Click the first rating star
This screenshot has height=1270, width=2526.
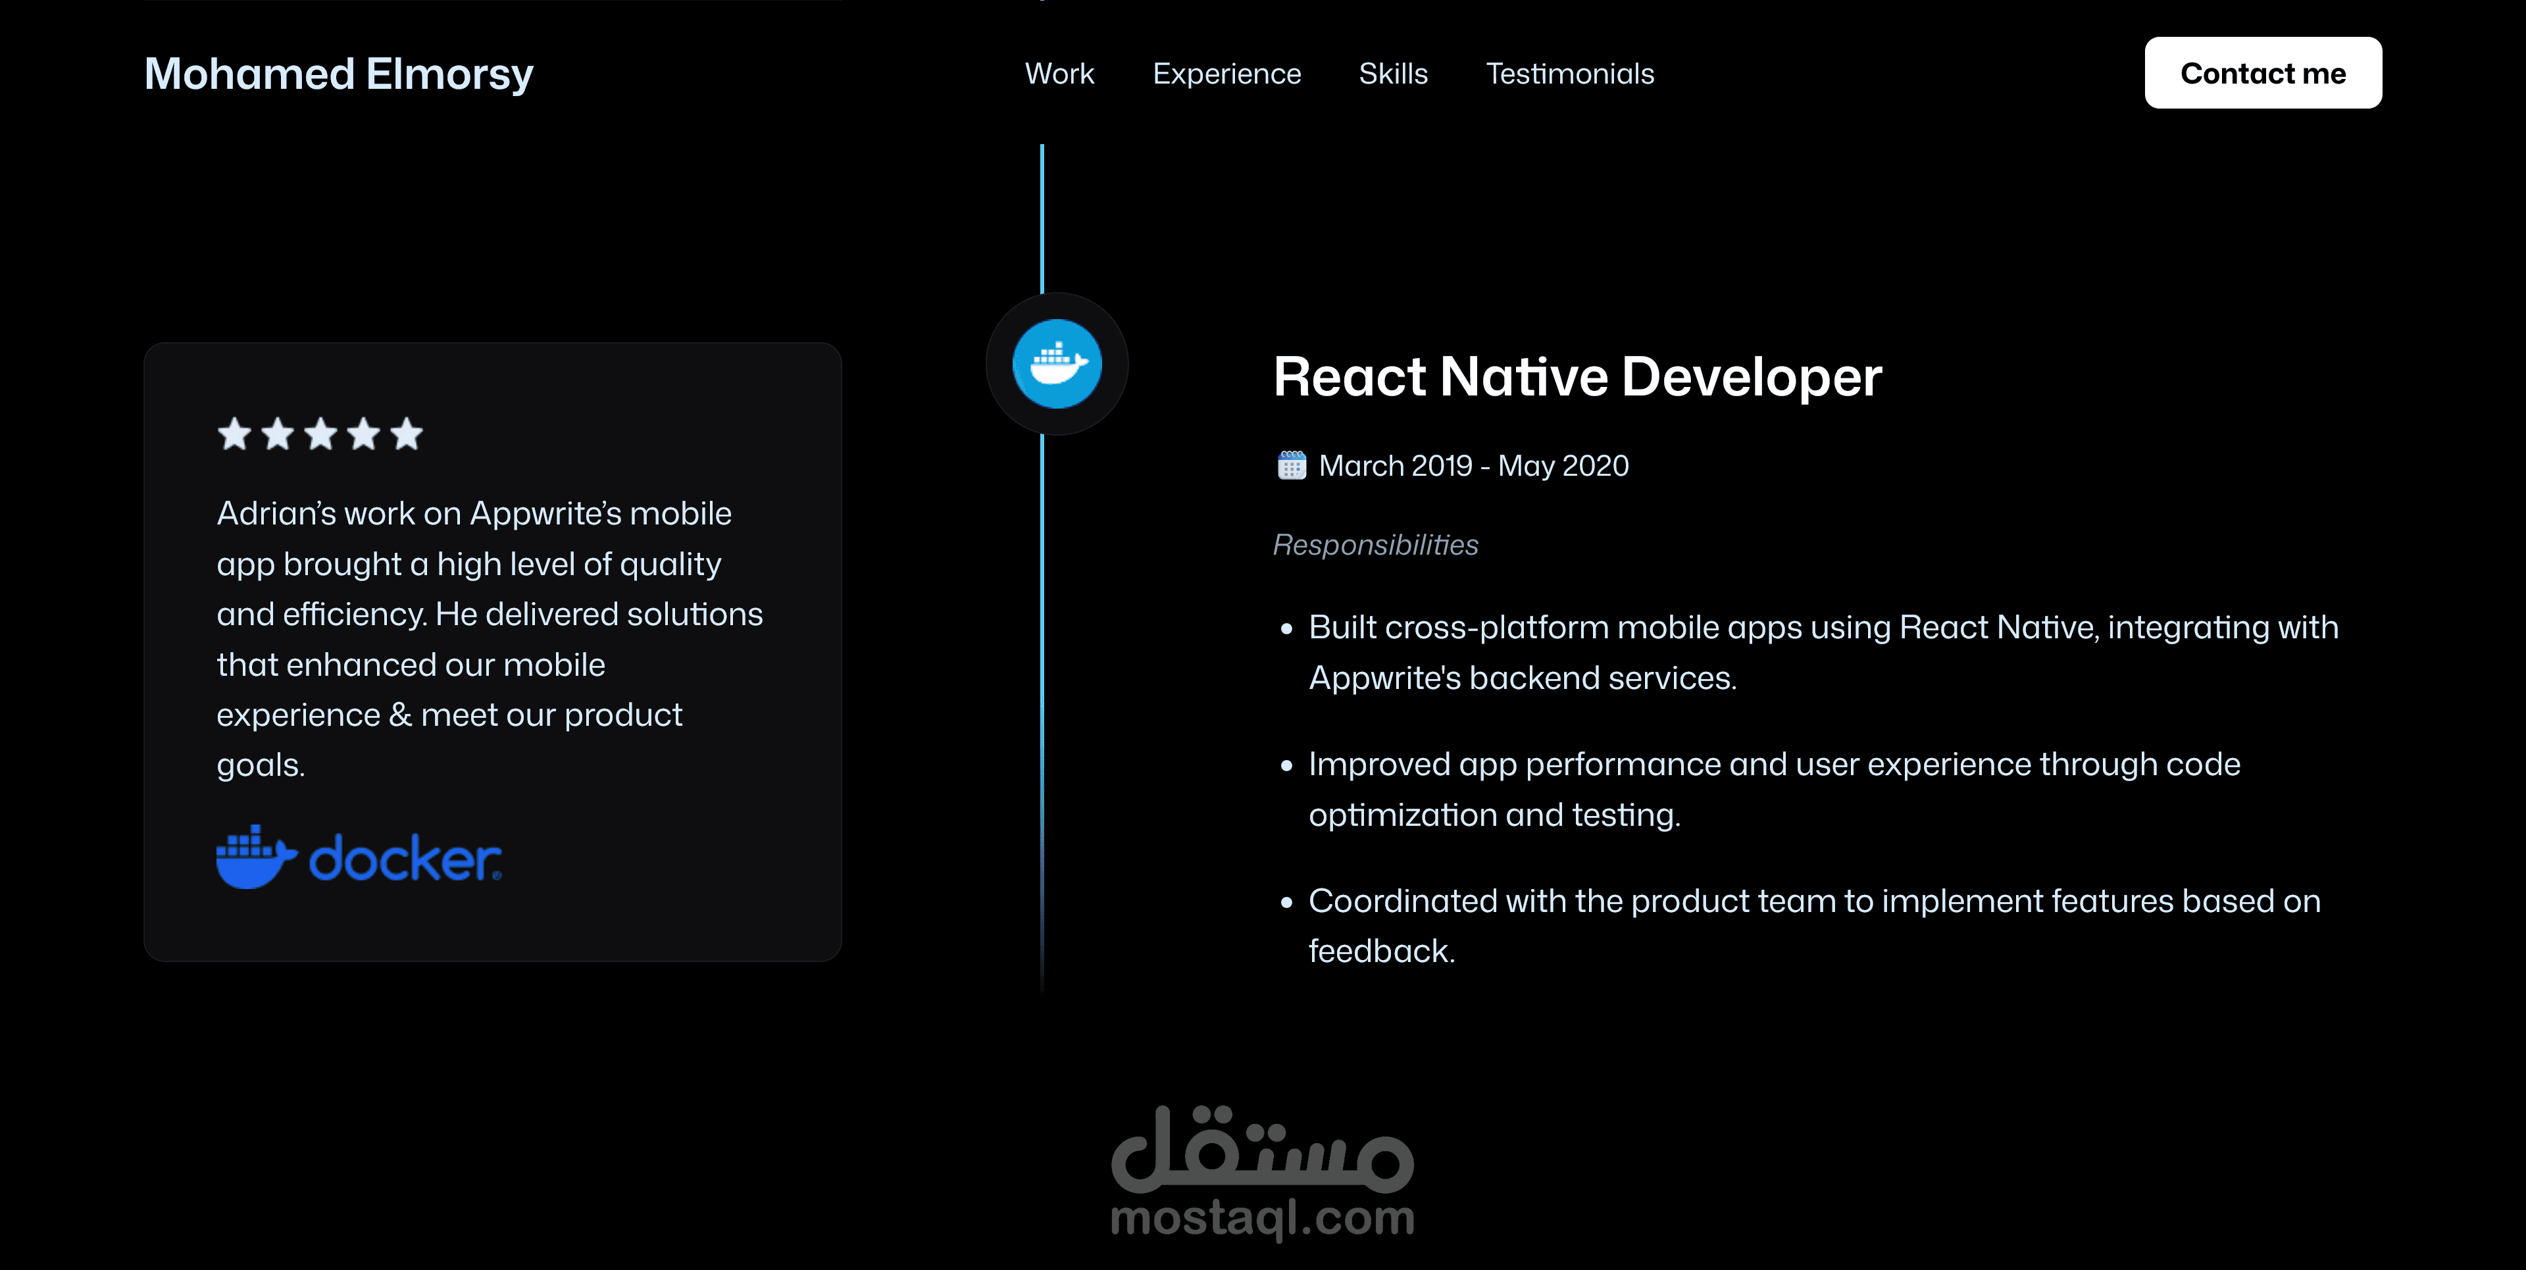pos(234,434)
